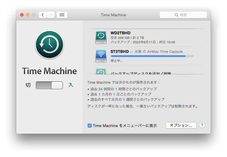The width and height of the screenshot is (227, 157).
Task: Show all preferences with grid icon
Action: 62,15
